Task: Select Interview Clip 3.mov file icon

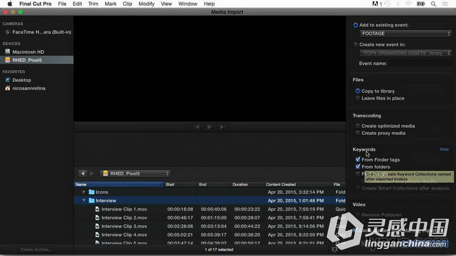Action: pyautogui.click(x=98, y=226)
